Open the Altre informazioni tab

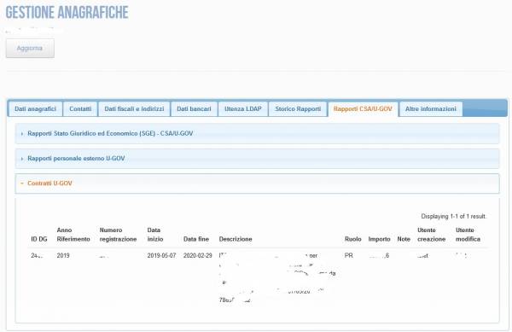point(431,109)
